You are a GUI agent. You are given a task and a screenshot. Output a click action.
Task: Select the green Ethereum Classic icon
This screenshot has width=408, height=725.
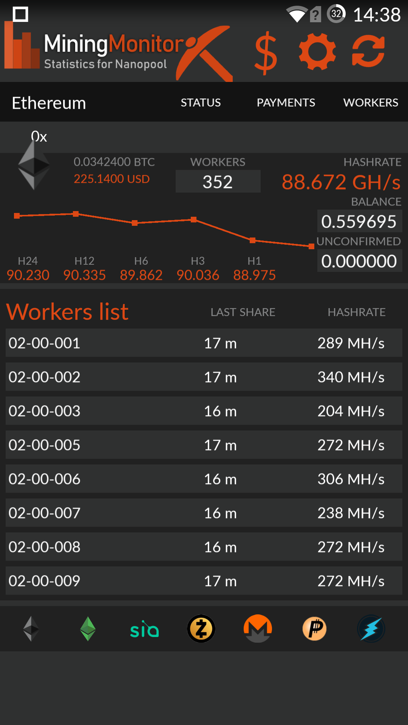88,629
